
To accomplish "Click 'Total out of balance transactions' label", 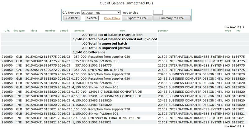I will pyautogui.click(x=115, y=35).
